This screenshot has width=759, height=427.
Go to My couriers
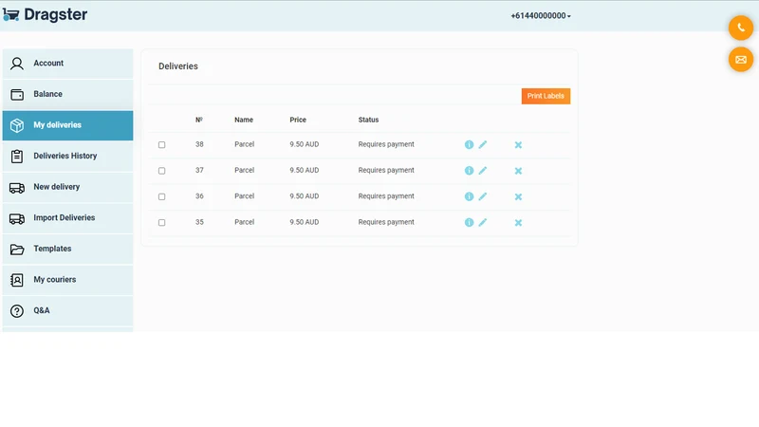67,280
